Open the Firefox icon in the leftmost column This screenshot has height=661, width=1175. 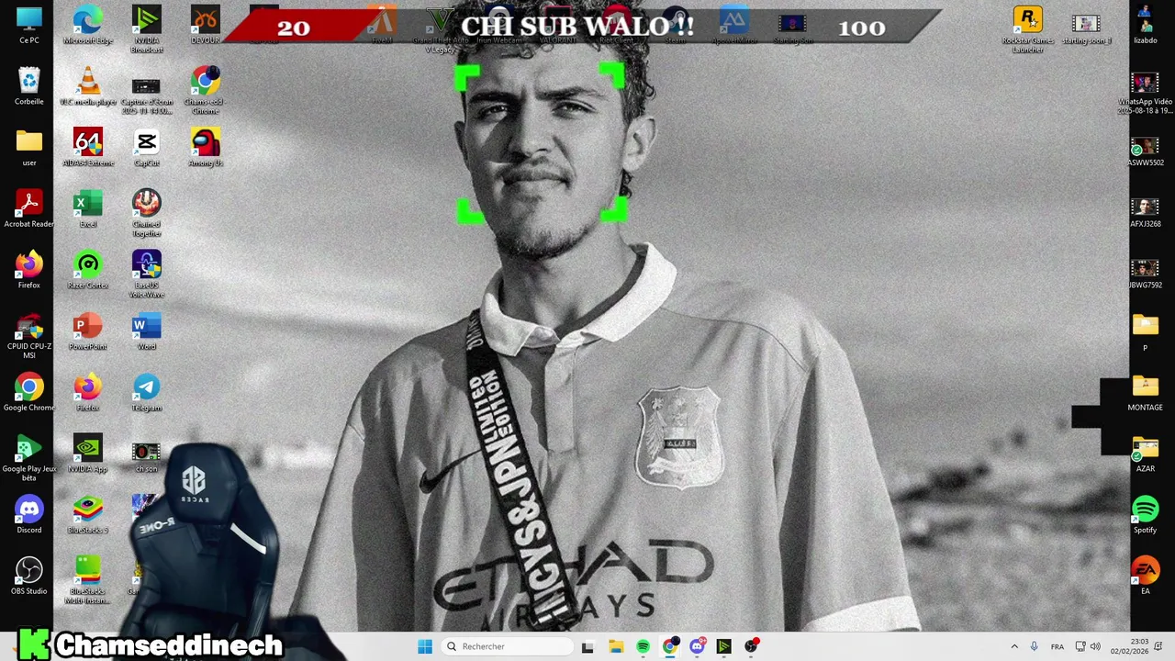click(29, 270)
